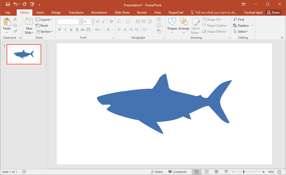This screenshot has width=286, height=175.
Task: Toggle the Comments pane
Action: click(177, 172)
